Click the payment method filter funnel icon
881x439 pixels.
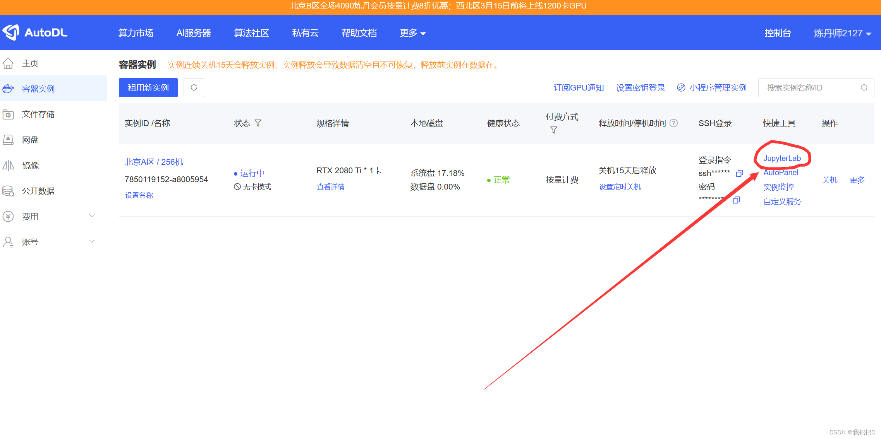point(554,130)
